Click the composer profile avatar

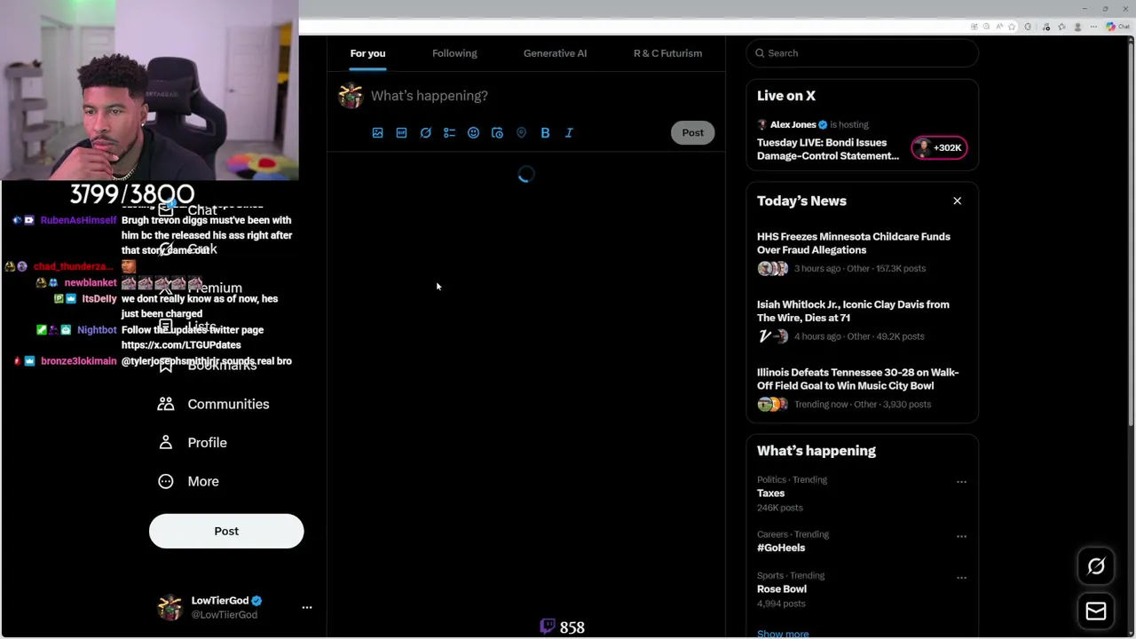point(351,96)
